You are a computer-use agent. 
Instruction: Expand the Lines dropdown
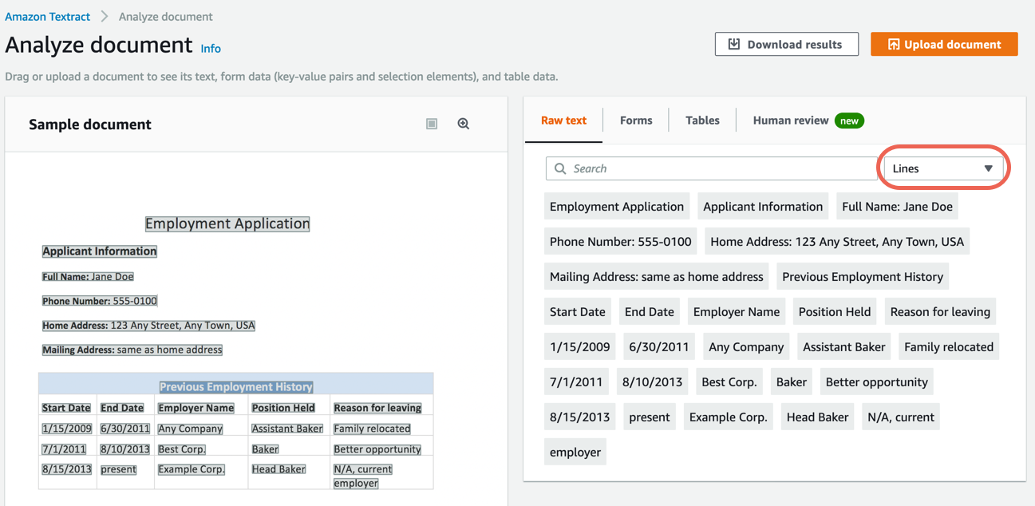pos(942,168)
